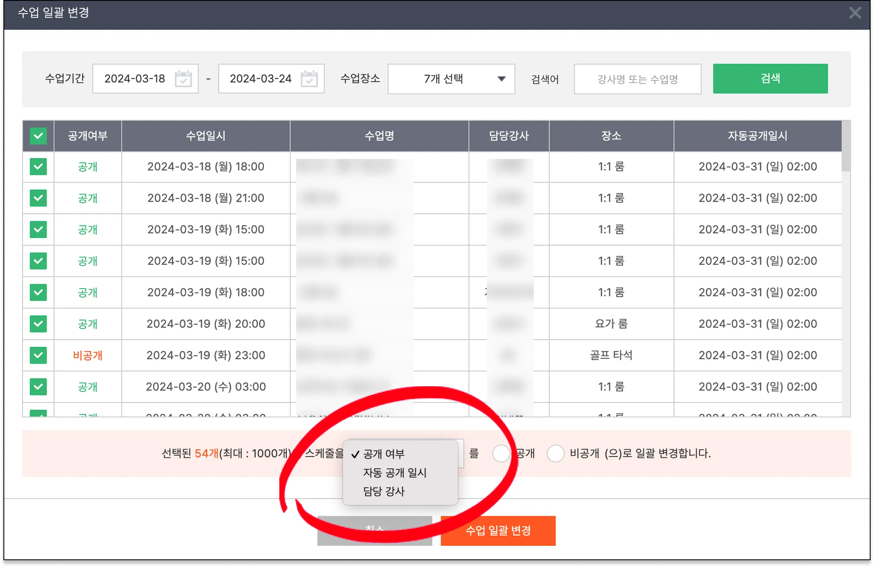Click the 자동공개일시 column header
The height and width of the screenshot is (567, 874).
click(x=757, y=136)
